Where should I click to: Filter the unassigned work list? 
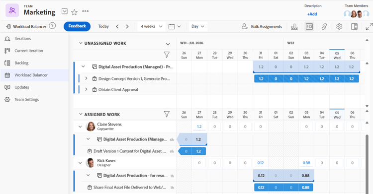167,55
